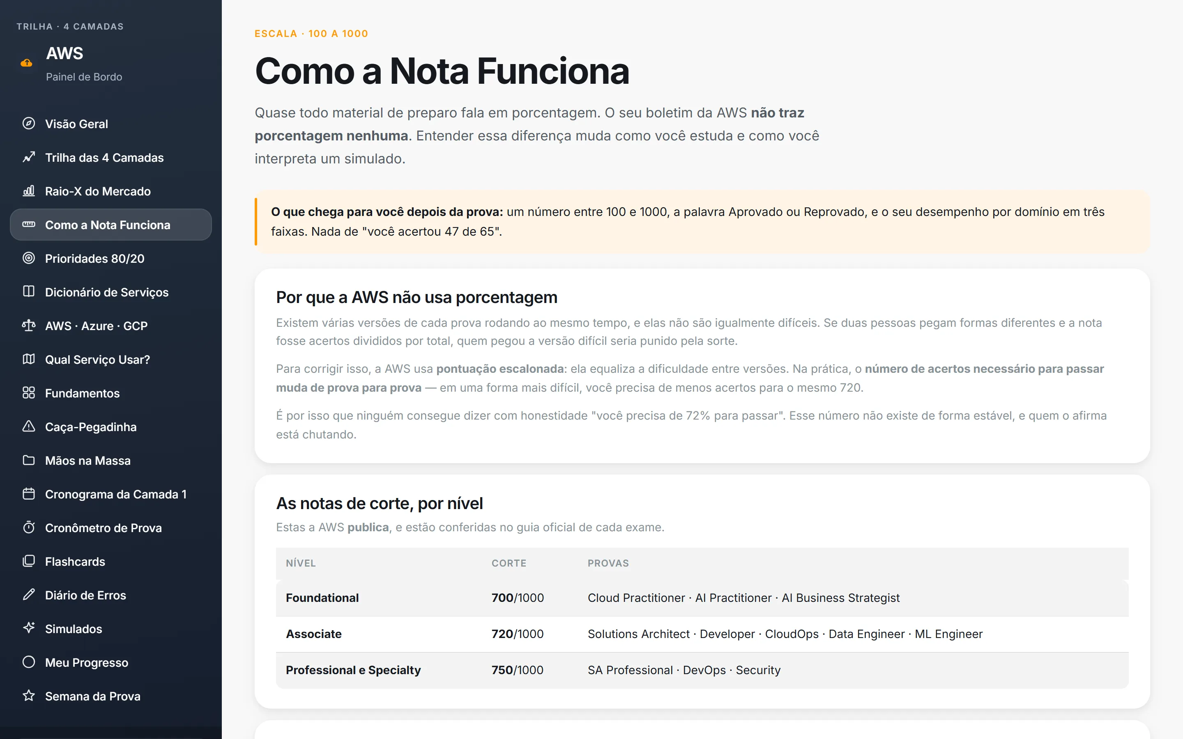1183x739 pixels.
Task: Click the 'Como a Nota Funciona' page heading
Action: [x=442, y=71]
